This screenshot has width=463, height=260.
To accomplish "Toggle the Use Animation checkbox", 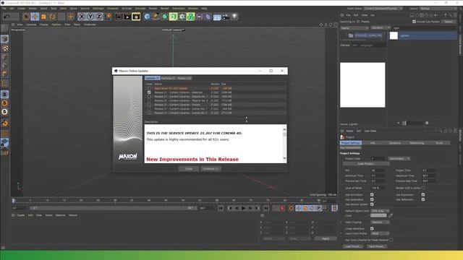I will tap(372, 195).
